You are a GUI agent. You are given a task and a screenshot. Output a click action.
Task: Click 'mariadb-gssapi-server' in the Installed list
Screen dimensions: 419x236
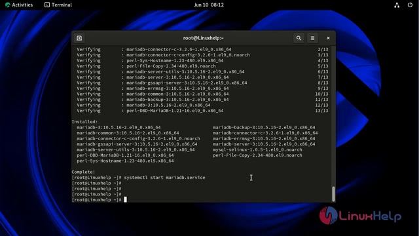137,144
